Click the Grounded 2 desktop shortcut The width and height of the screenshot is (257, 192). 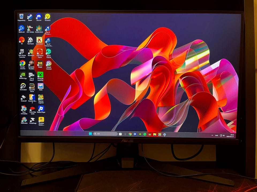tap(39, 41)
